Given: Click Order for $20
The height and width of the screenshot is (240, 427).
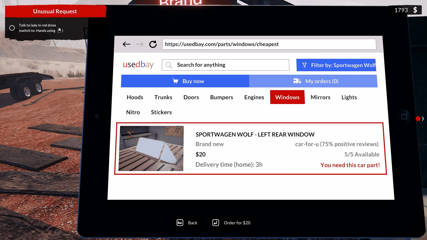Looking at the screenshot, I should [237, 223].
